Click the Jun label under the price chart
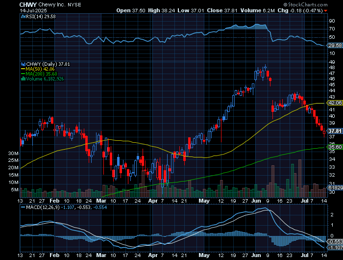The width and height of the screenshot is (343, 260). [x=256, y=201]
